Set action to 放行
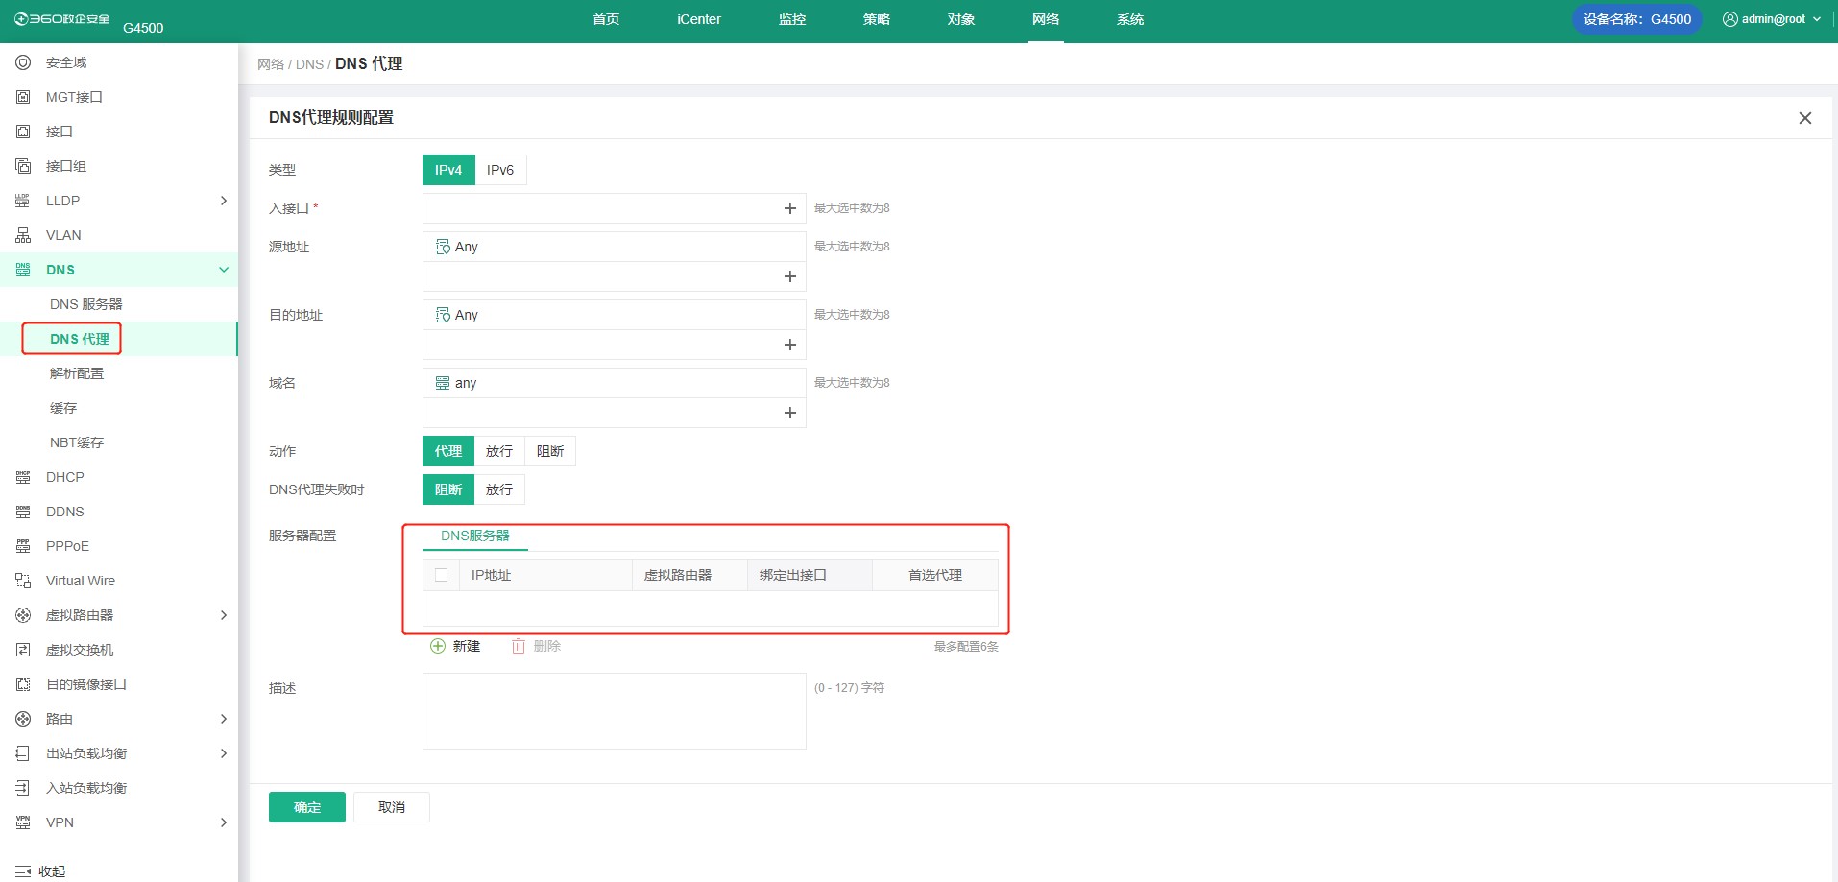Image resolution: width=1838 pixels, height=882 pixels. point(499,451)
